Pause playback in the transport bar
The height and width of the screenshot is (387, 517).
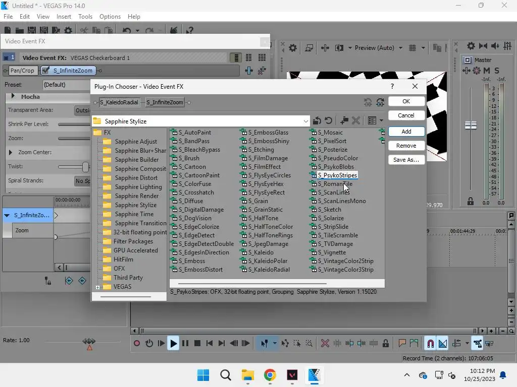(185, 343)
